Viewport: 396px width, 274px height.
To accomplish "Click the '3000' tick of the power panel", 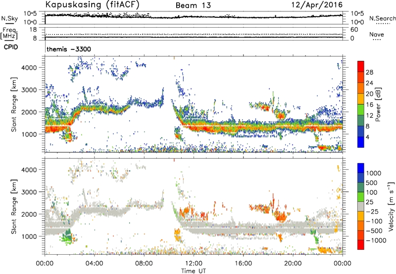I will coord(29,90).
